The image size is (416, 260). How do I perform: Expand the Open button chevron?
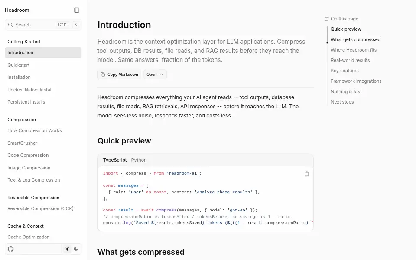(x=161, y=75)
